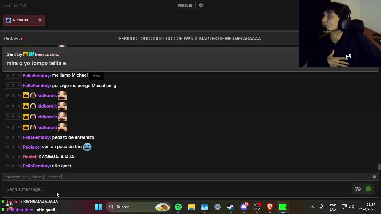This screenshot has width=381, height=214.
Task: Pin Paolaxo's 'con un poco de frio' message
Action: tap(18, 147)
